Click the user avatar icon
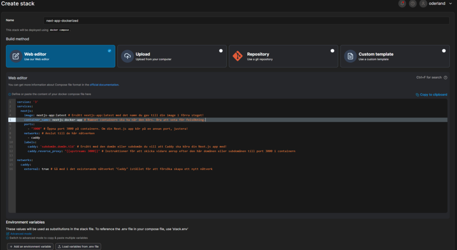457x250 pixels. [x=423, y=4]
